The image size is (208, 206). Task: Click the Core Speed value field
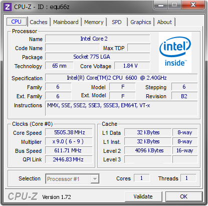69,132
